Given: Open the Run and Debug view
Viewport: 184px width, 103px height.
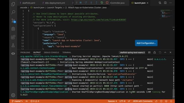Looking at the screenshot, I should [13, 29].
